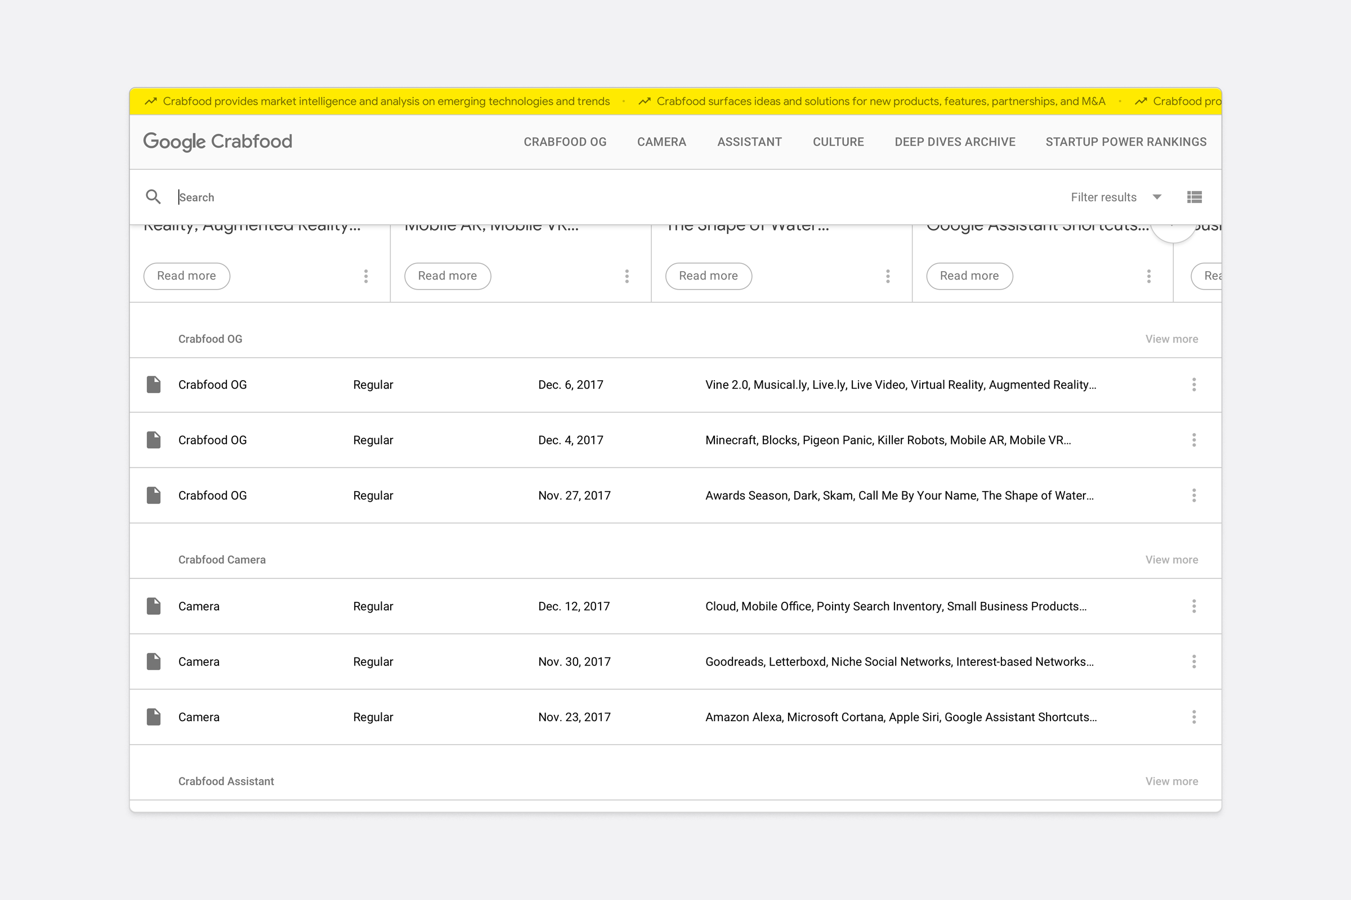Go to STARTUP POWER RANKINGS tab
The height and width of the screenshot is (900, 1351).
click(1125, 142)
